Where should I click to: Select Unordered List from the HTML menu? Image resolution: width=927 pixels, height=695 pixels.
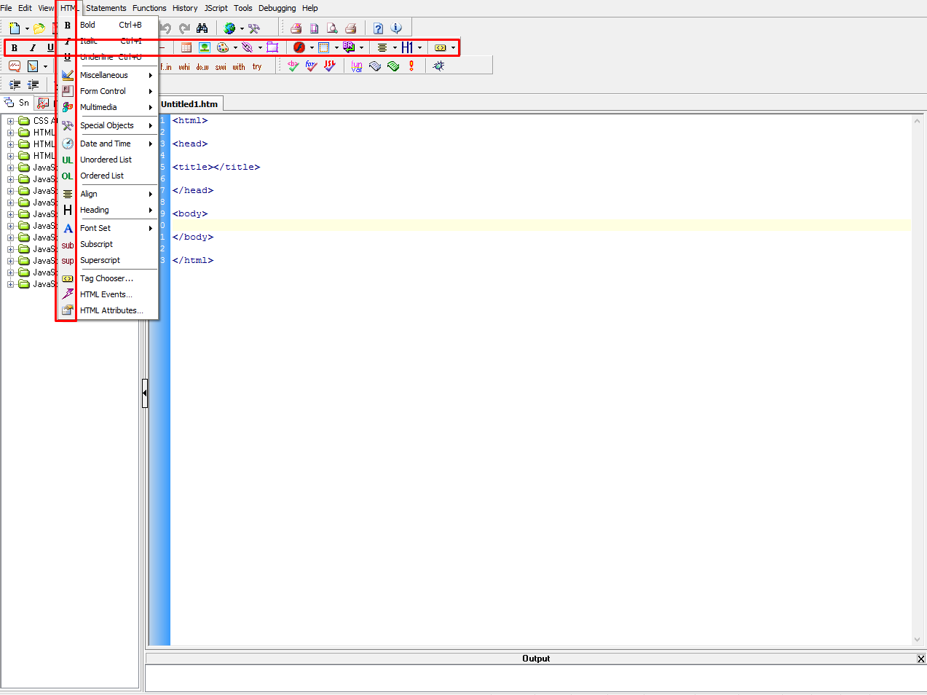(x=106, y=160)
